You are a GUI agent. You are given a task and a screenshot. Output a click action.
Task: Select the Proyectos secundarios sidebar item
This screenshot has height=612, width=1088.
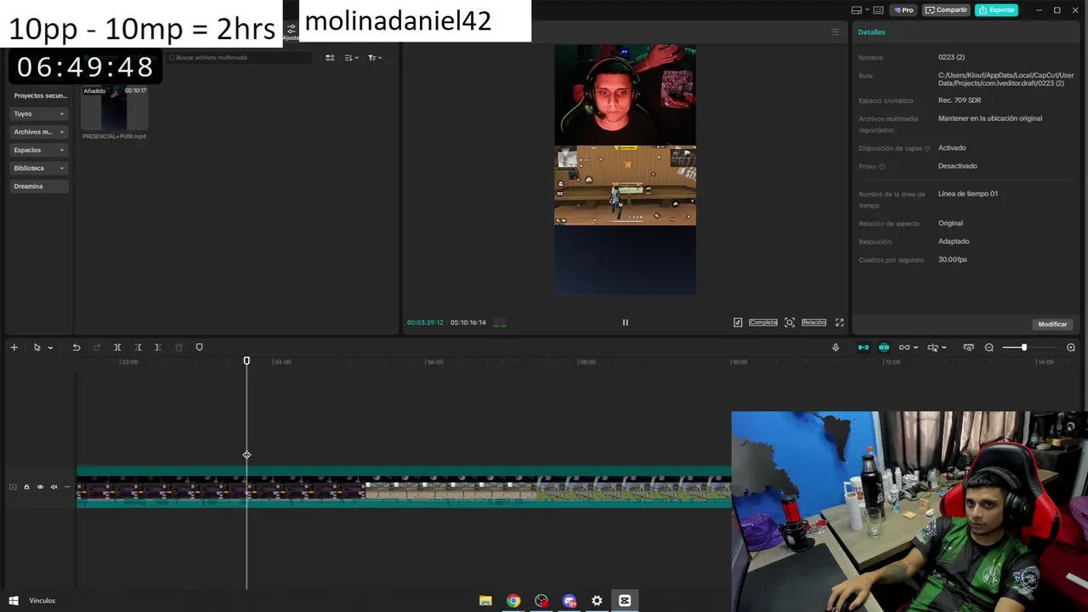click(40, 95)
